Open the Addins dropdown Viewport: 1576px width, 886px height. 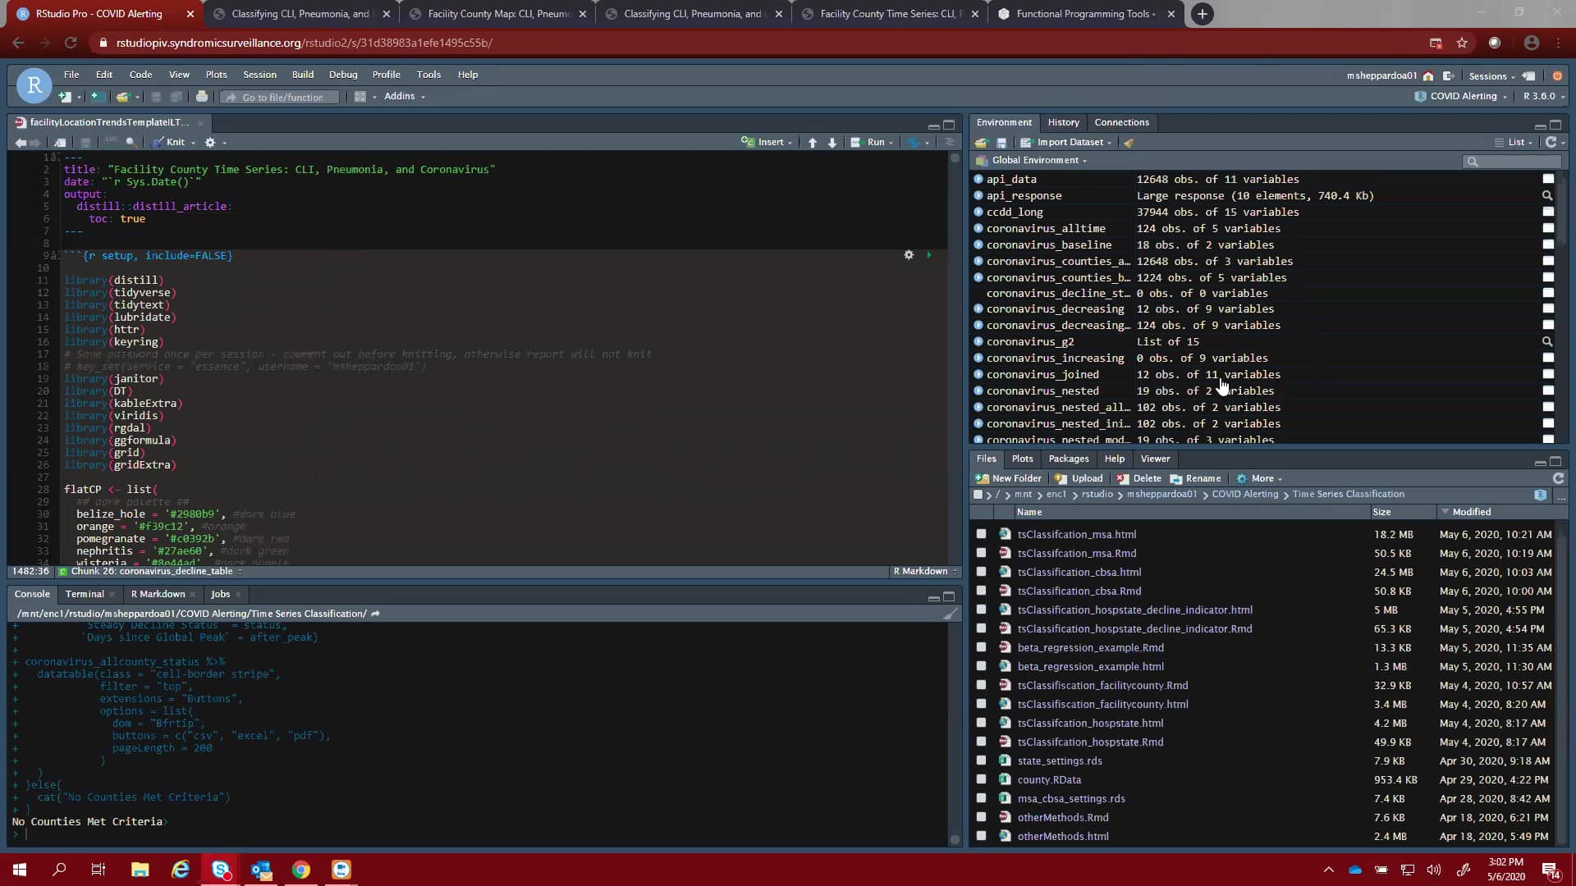pos(404,96)
